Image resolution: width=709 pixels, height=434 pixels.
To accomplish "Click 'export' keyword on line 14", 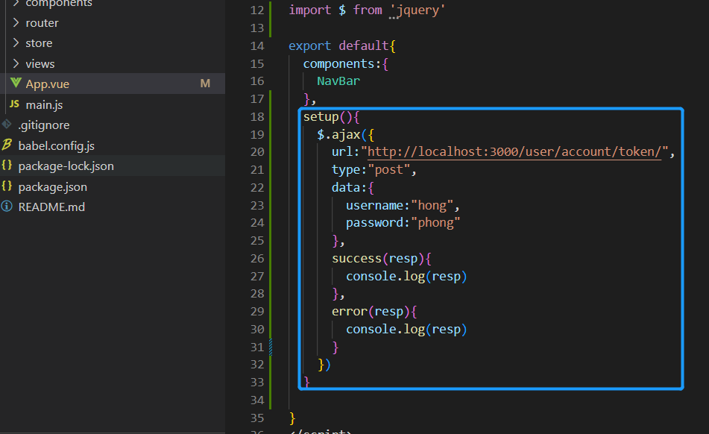I will point(309,45).
